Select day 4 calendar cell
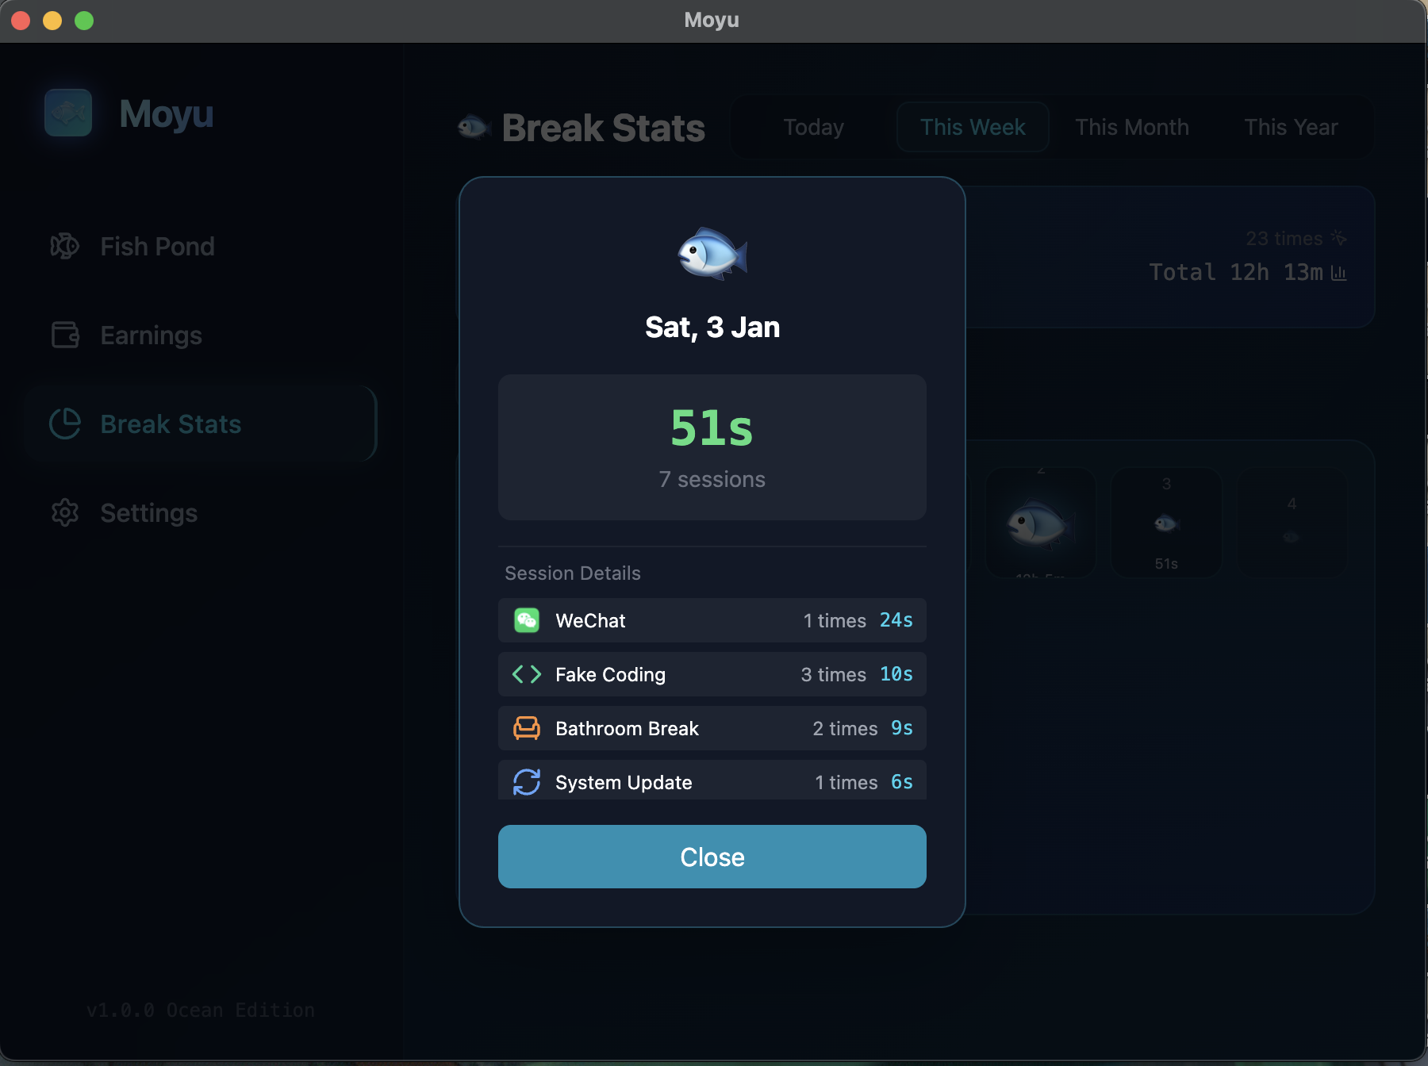The image size is (1428, 1066). coord(1292,522)
